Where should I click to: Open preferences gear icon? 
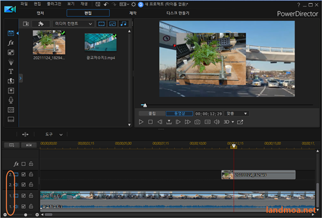(x=133, y=4)
